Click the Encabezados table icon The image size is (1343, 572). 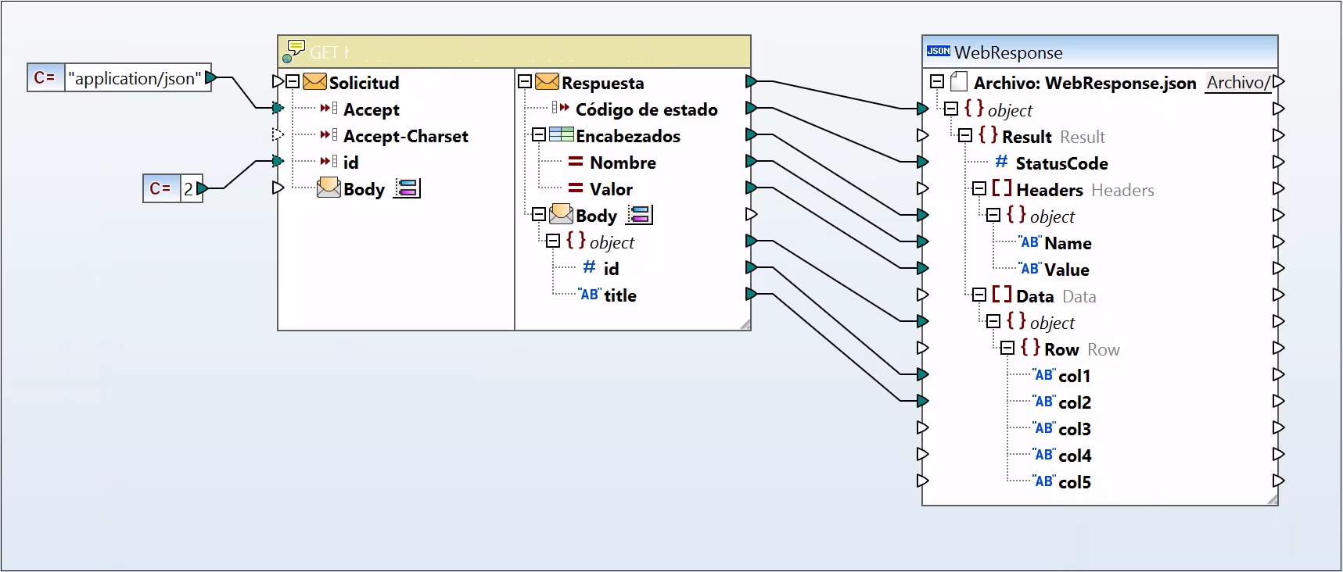pyautogui.click(x=561, y=135)
